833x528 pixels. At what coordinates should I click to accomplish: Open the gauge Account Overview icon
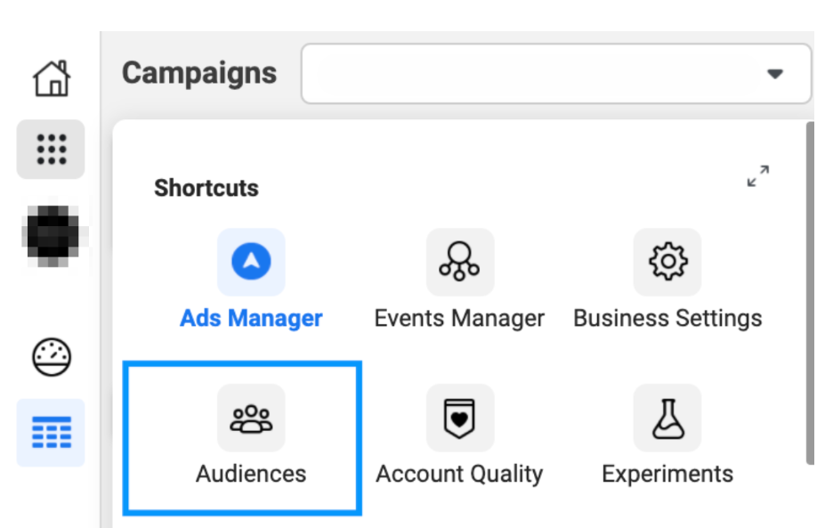[52, 357]
